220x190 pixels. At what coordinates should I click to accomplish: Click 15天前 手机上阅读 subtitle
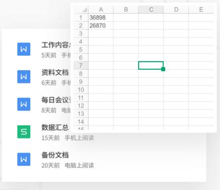coord(68,138)
